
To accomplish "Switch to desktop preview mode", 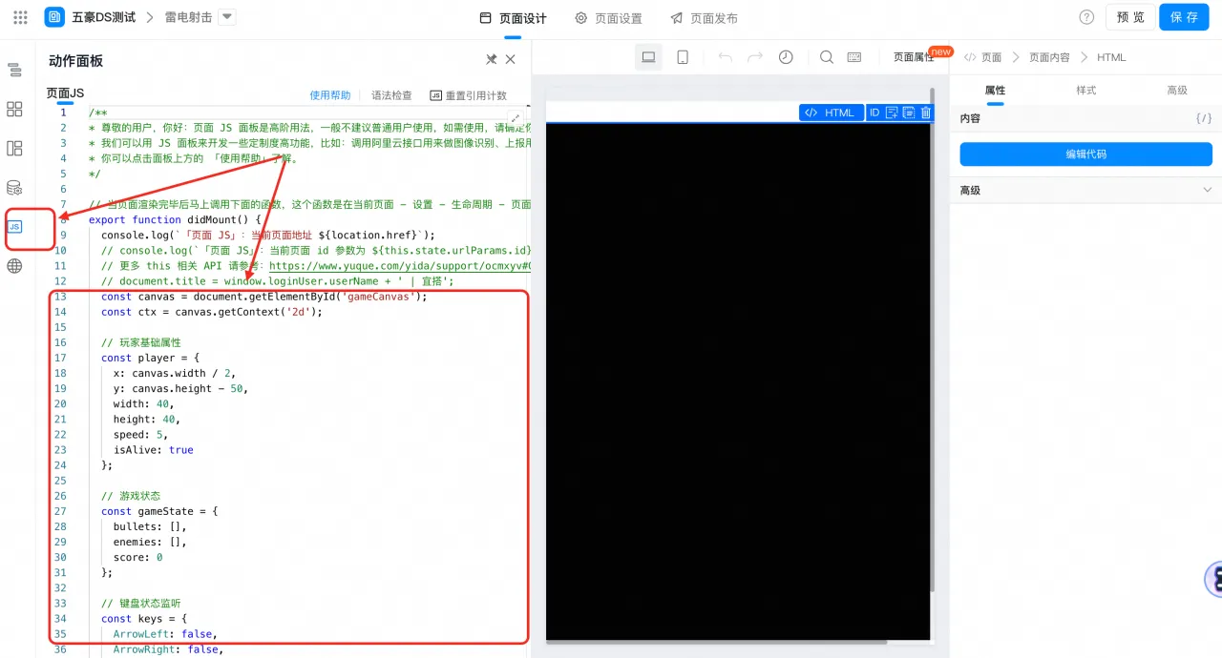I will click(x=648, y=57).
